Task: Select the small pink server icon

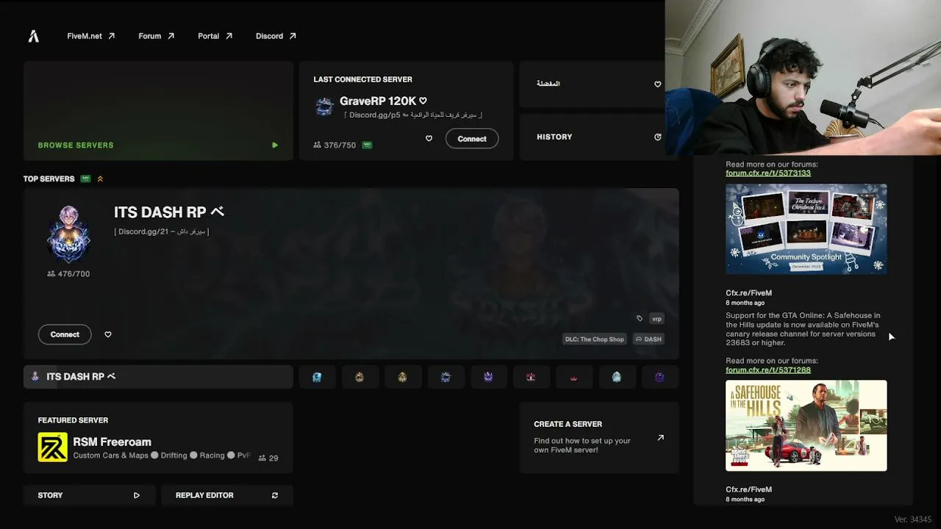Action: point(573,377)
